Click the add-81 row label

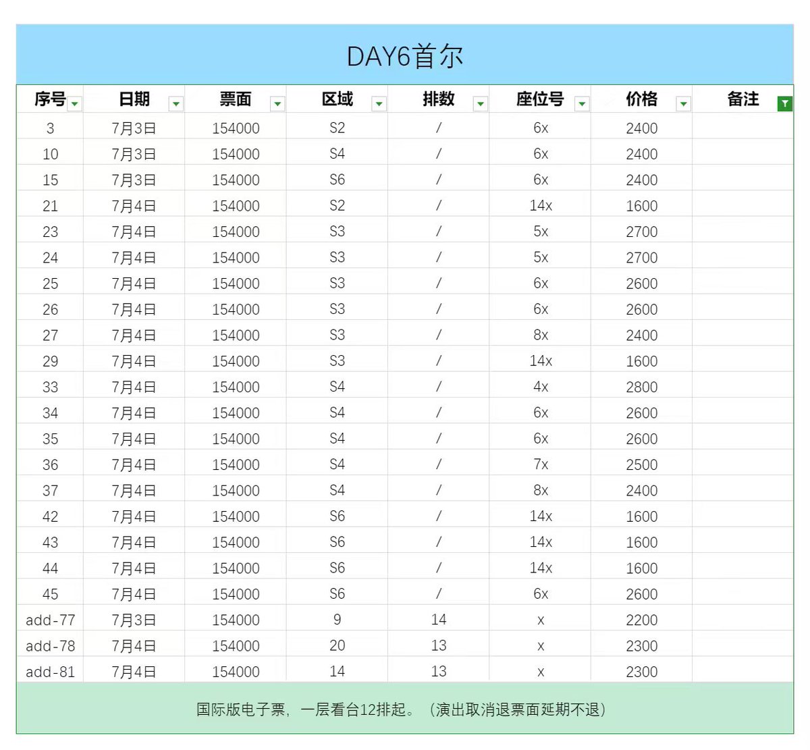pos(50,672)
